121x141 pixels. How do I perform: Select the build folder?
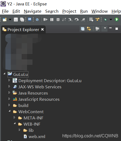point(23,106)
